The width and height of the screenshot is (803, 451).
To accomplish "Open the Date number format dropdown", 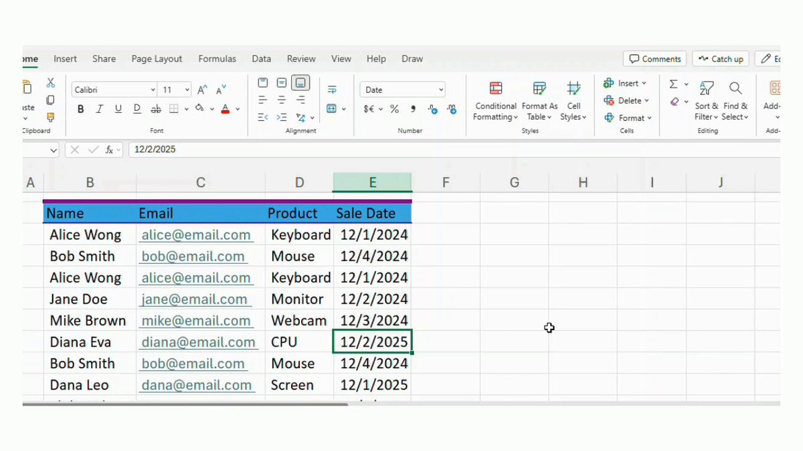I will [441, 90].
